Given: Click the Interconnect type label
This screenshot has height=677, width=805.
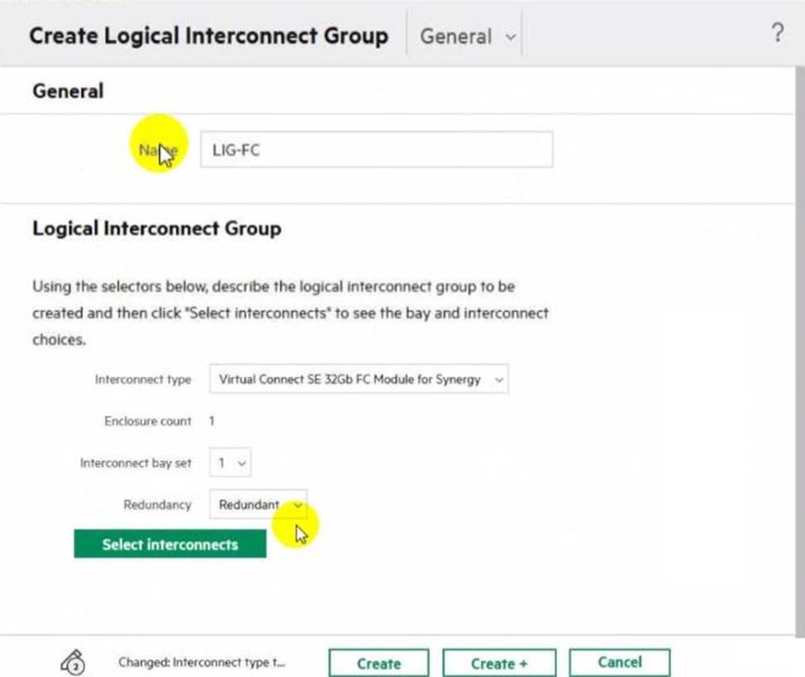Looking at the screenshot, I should (x=142, y=379).
